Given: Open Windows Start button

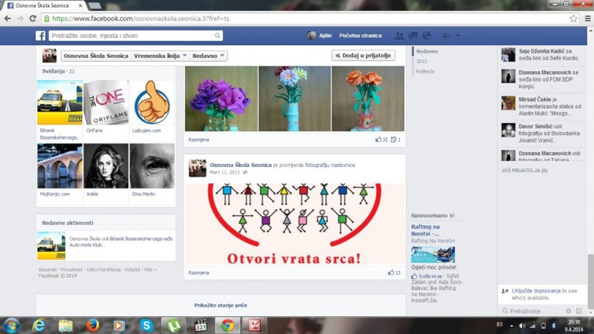Looking at the screenshot, I should pyautogui.click(x=11, y=325).
